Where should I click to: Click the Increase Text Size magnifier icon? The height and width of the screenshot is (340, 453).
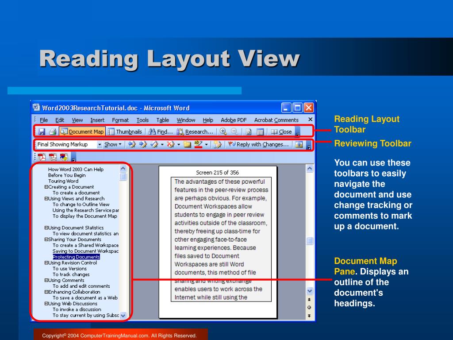[x=223, y=132]
